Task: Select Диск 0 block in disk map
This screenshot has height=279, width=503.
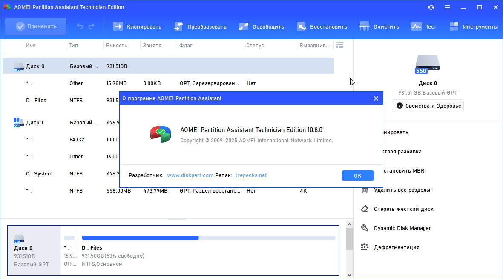Action: coord(34,250)
